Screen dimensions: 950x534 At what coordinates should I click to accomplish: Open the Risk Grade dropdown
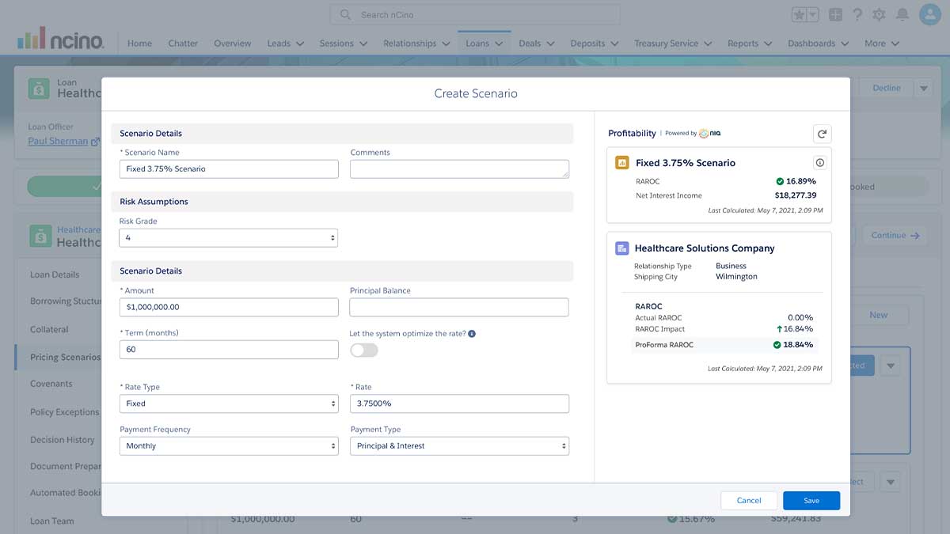point(229,237)
